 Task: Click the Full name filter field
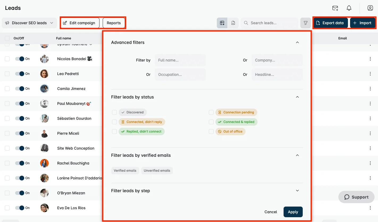[x=180, y=60]
